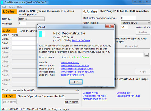Click the 2. List step label
The width and height of the screenshot is (151, 111).
pyautogui.click(x=9, y=31)
